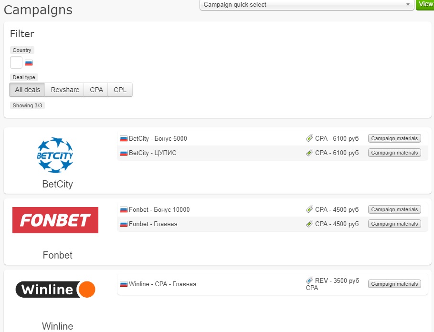
Task: Open Campaign materials for BetCity - Бонус 5000
Action: point(394,139)
